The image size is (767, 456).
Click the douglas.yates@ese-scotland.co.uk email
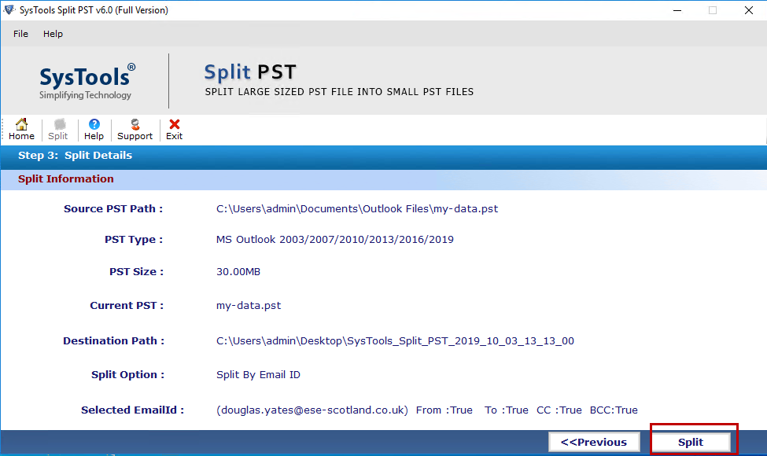click(312, 410)
